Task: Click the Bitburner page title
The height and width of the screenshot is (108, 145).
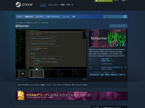Action: pos(22,26)
